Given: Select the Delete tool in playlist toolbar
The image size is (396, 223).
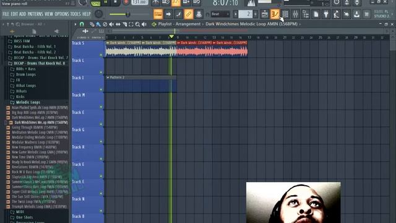Looking at the screenshot, I should tap(105, 24).
